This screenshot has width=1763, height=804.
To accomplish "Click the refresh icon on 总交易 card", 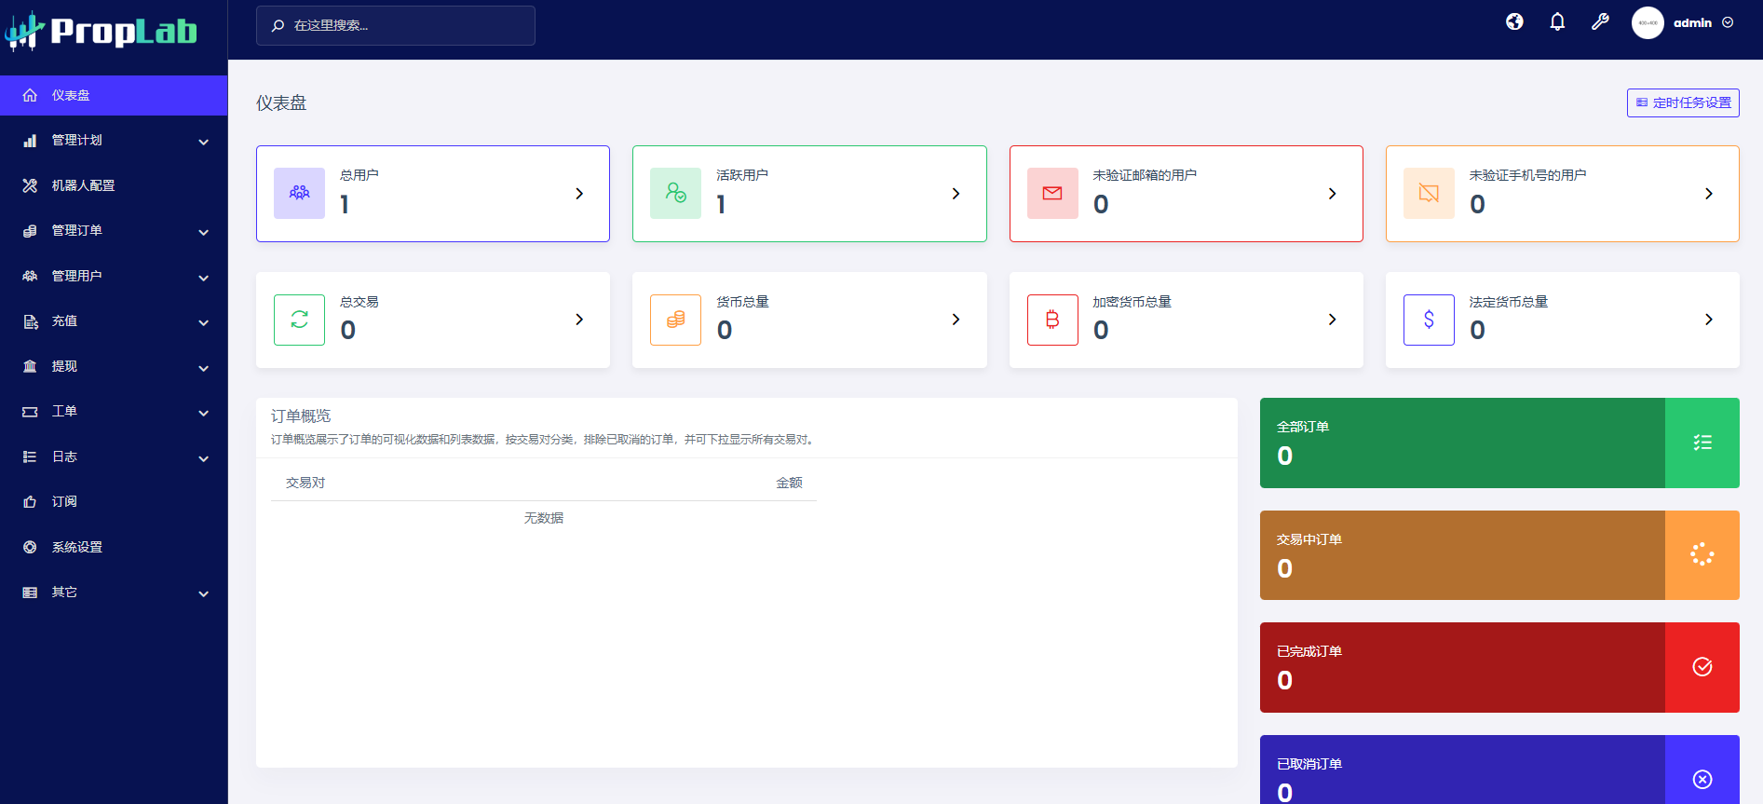I will pos(299,320).
